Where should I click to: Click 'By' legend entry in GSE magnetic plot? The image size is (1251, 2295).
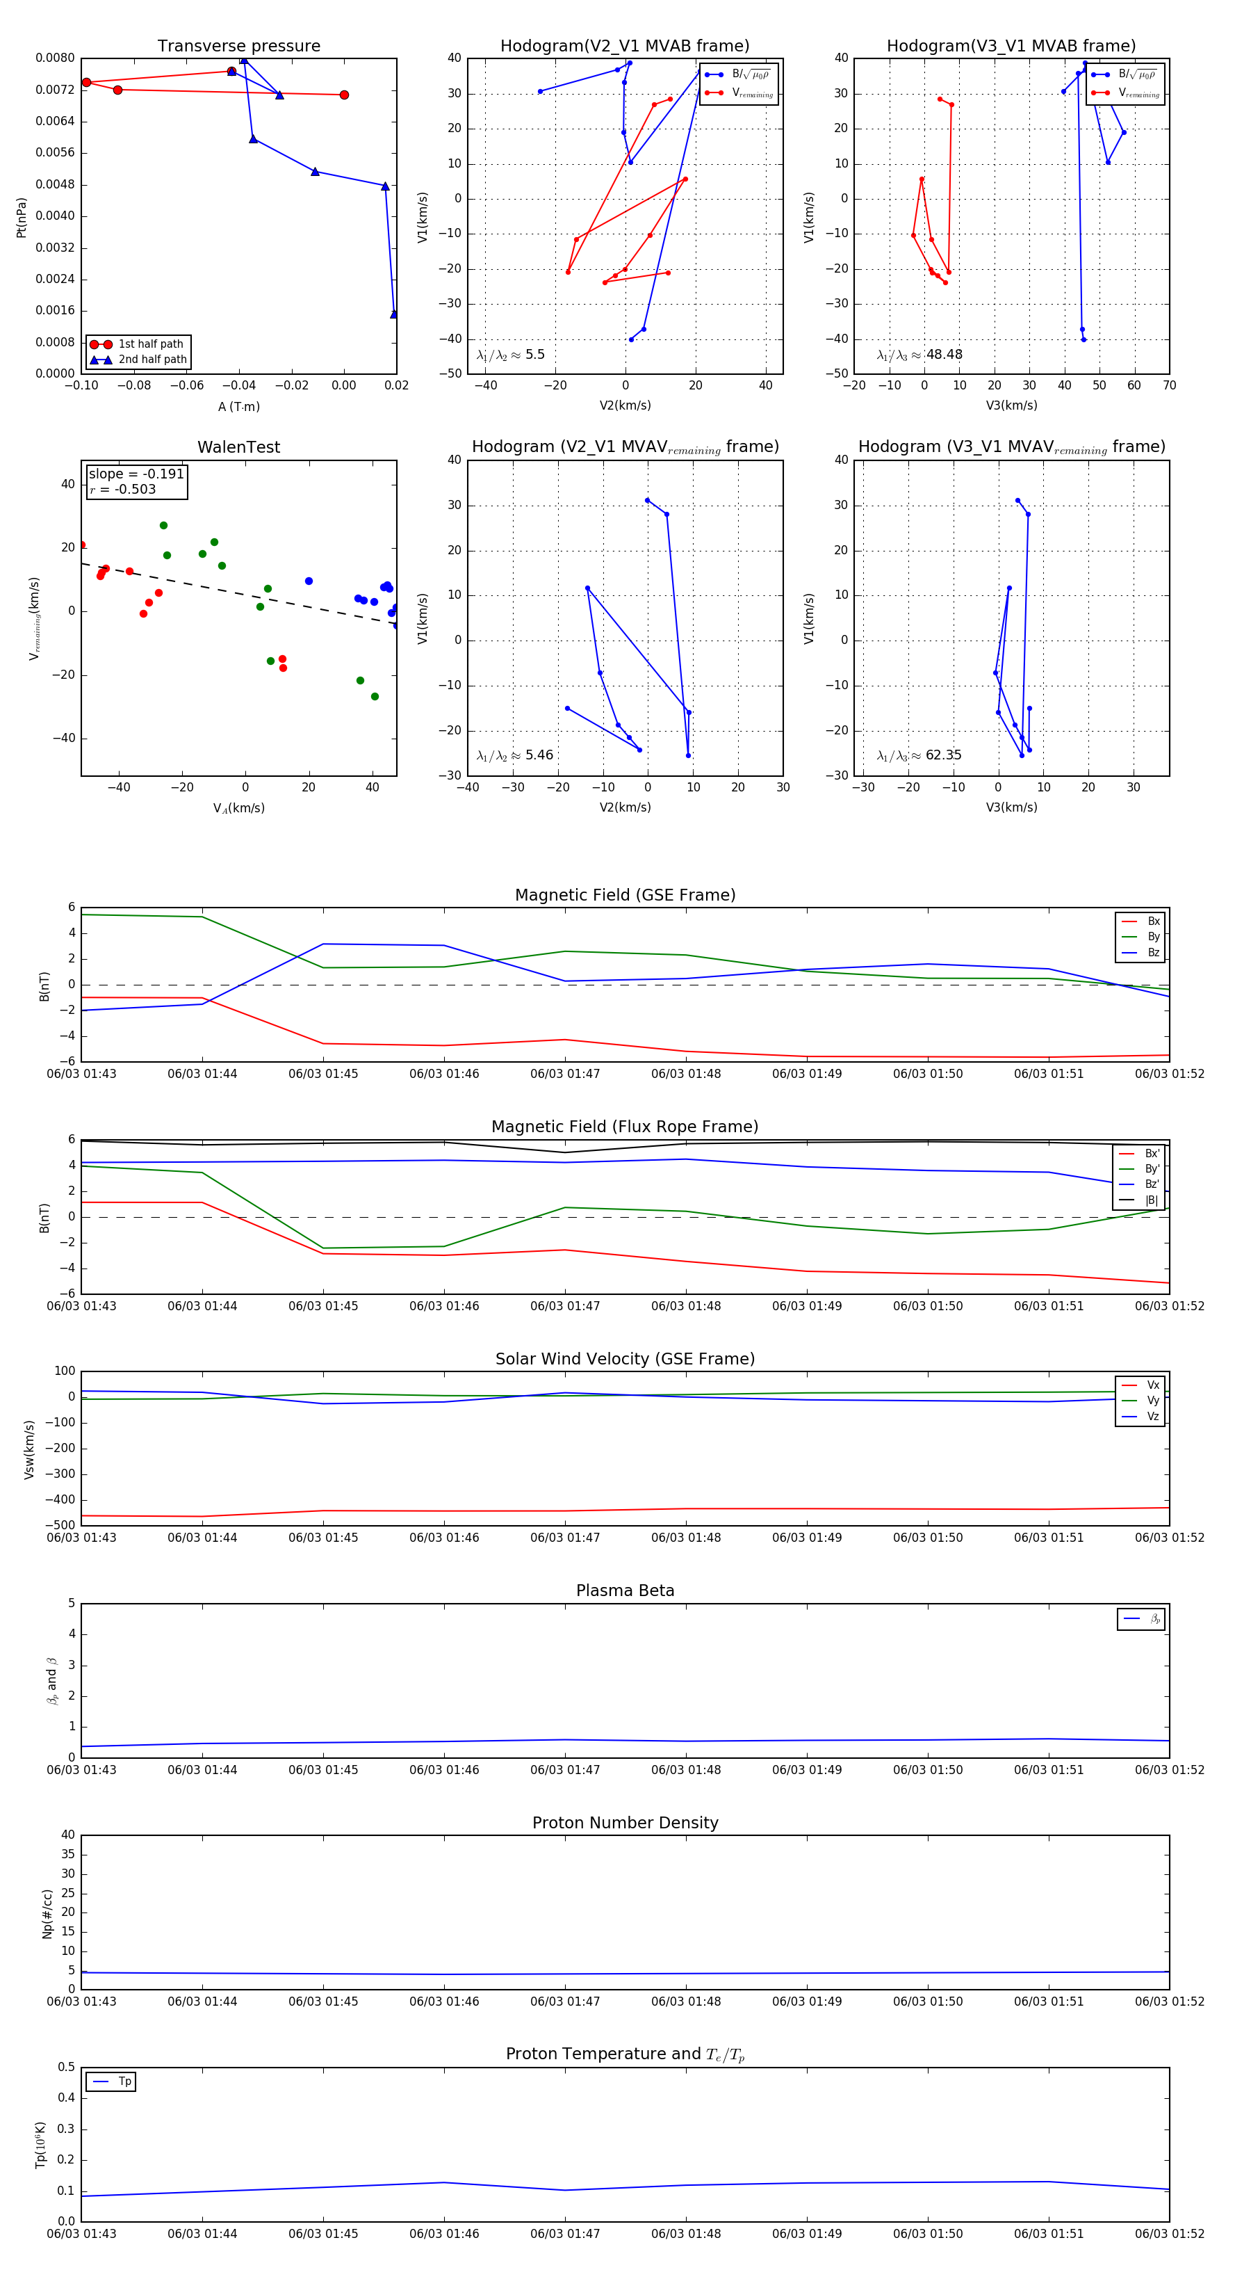tap(1140, 936)
